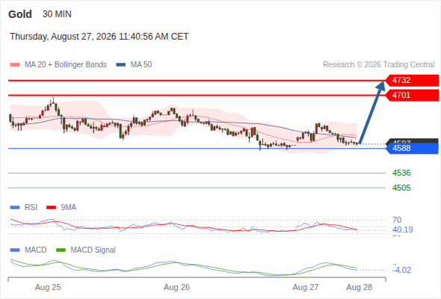
Task: Click the MACD Signal green legend swatch
Action: [61, 250]
